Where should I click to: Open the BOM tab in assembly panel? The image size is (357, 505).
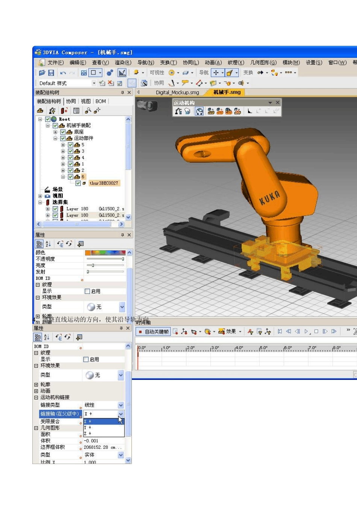point(101,101)
